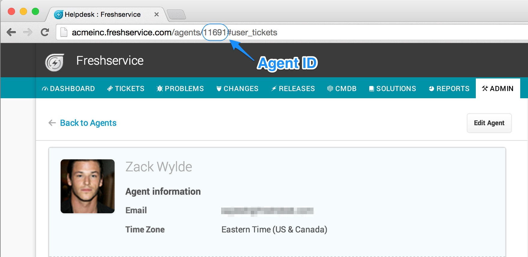Screen dimensions: 528x257
Task: Open a new browser tab
Action: coord(176,14)
